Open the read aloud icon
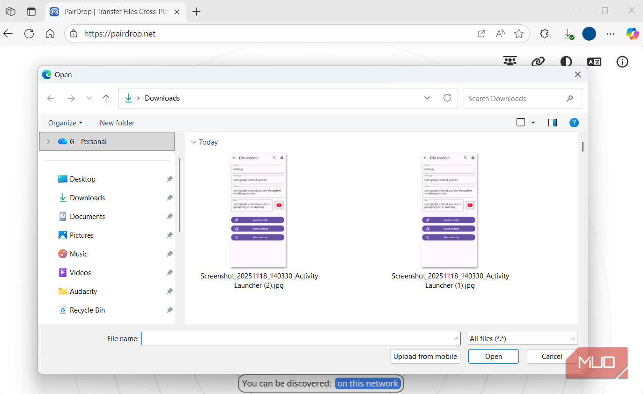 500,34
